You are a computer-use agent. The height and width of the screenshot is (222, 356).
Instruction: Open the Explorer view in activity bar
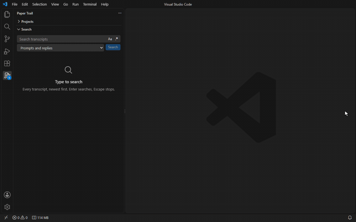point(7,14)
